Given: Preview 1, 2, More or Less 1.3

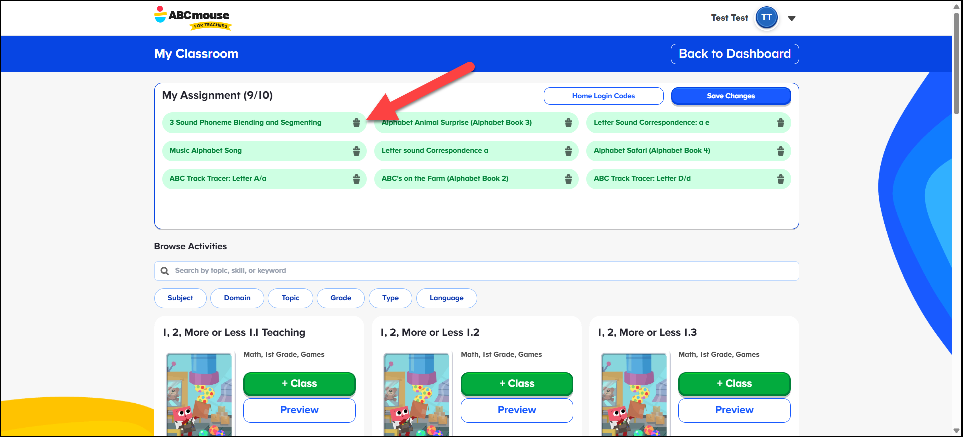Looking at the screenshot, I should (x=734, y=410).
